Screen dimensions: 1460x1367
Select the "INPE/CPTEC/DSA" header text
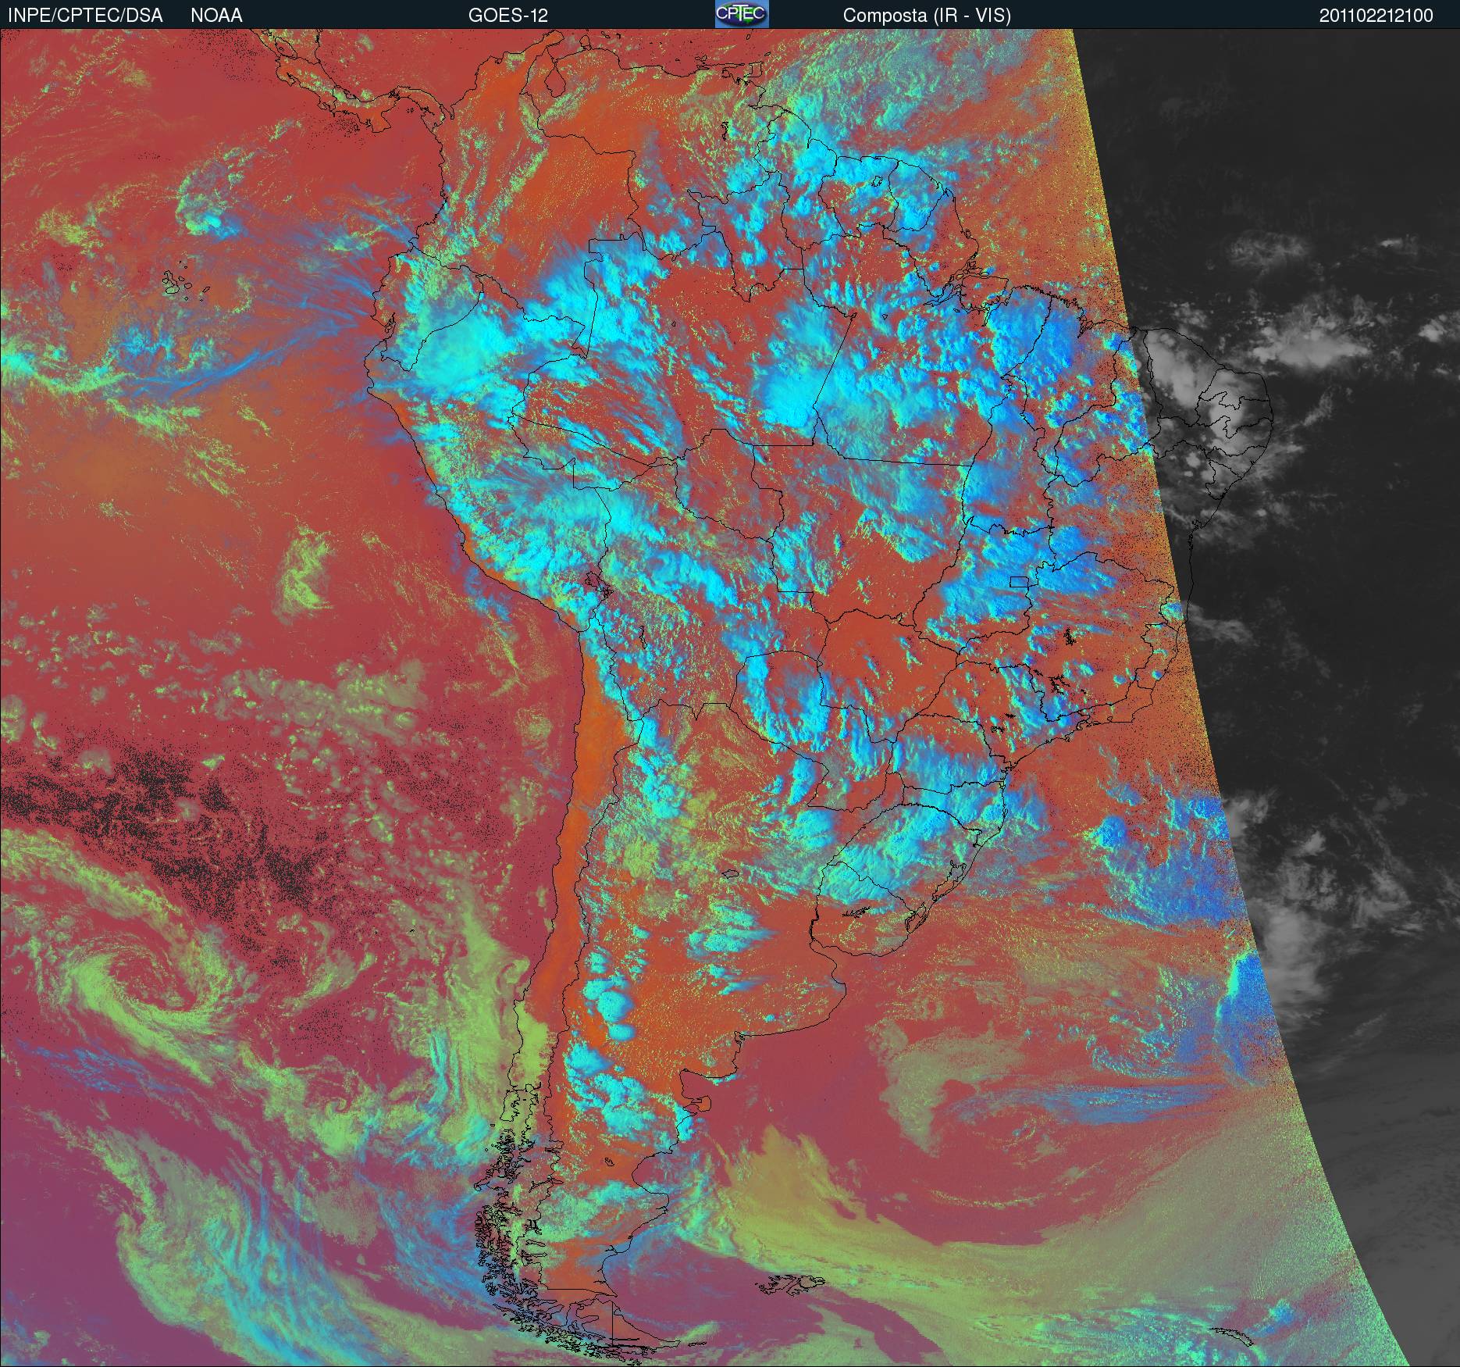(x=85, y=16)
